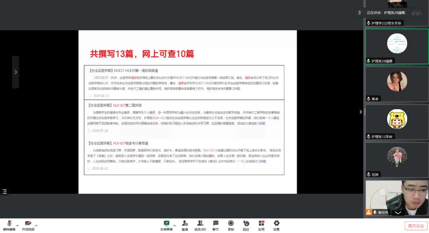Image resolution: width=429 pixels, height=233 pixels.
Task: Open the 邀请 invite icon
Action: [185, 223]
